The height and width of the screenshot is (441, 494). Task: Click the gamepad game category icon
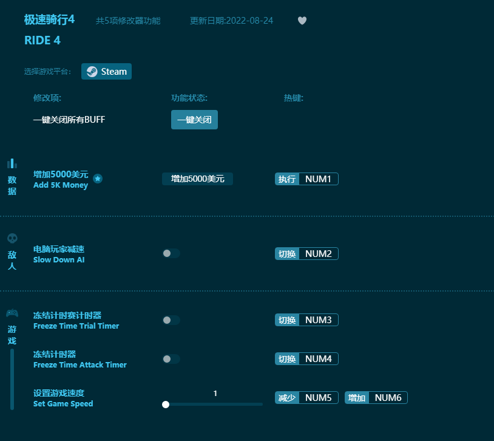click(12, 313)
